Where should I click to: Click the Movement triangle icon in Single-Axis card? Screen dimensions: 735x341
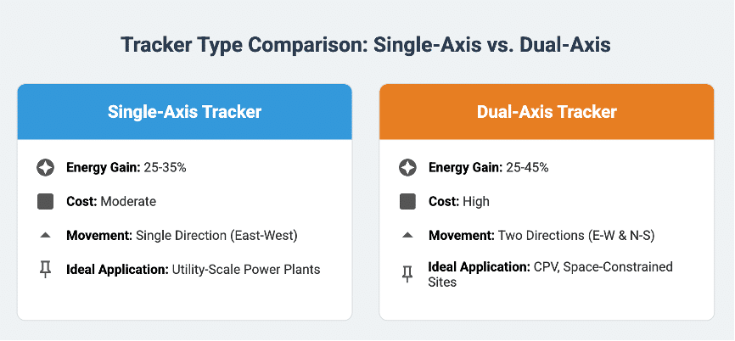[x=46, y=235]
